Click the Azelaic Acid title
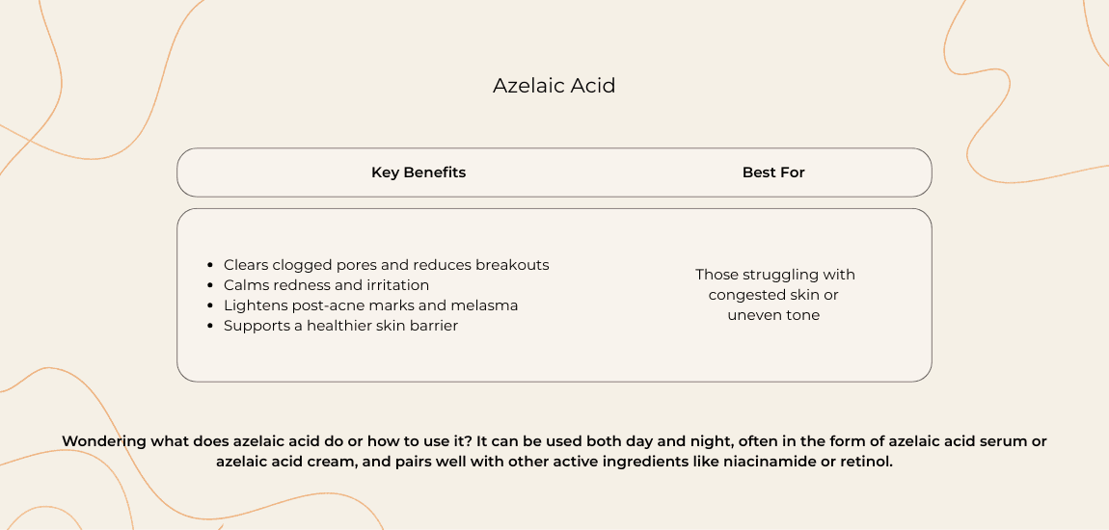Screen dimensions: 1109x530 [554, 86]
